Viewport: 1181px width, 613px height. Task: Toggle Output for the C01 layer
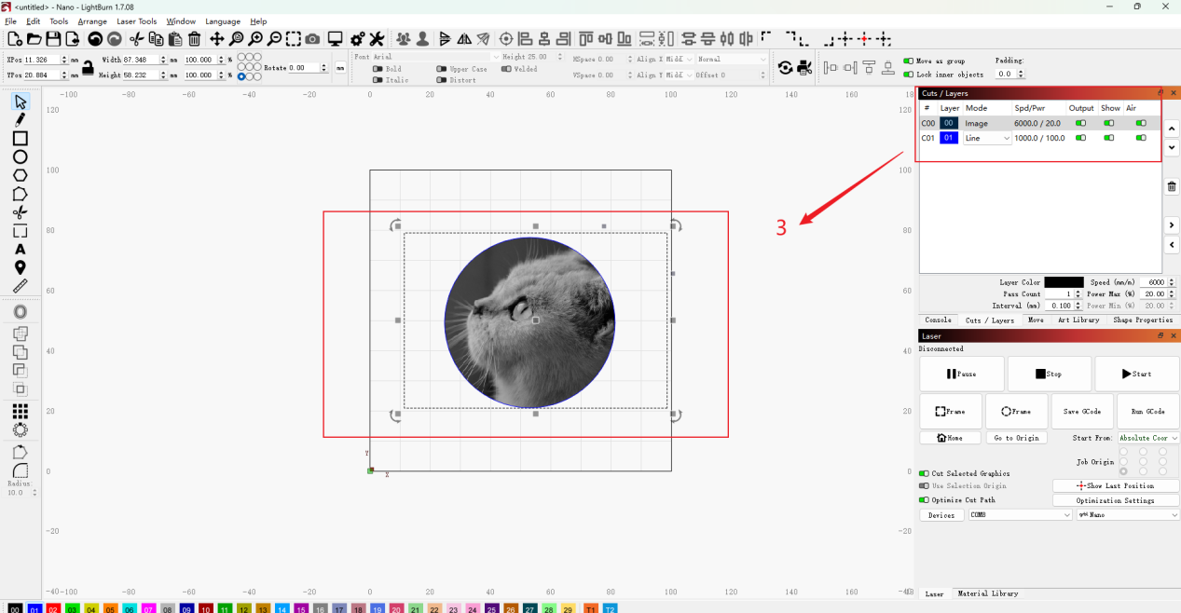pos(1081,138)
